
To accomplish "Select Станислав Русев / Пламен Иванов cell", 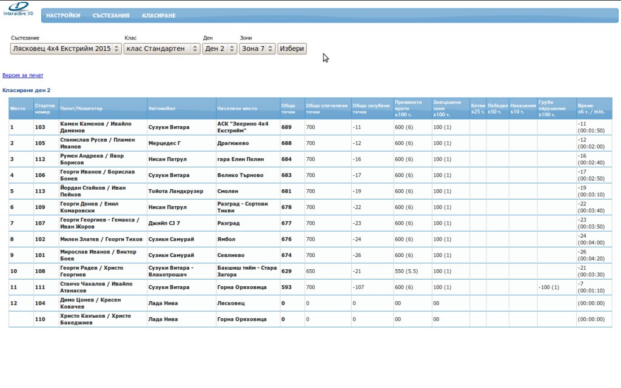I will (x=103, y=143).
